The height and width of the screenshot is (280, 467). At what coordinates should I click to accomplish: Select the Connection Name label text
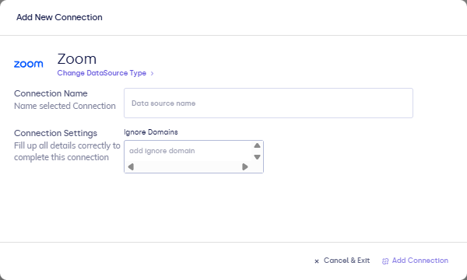[x=51, y=93]
